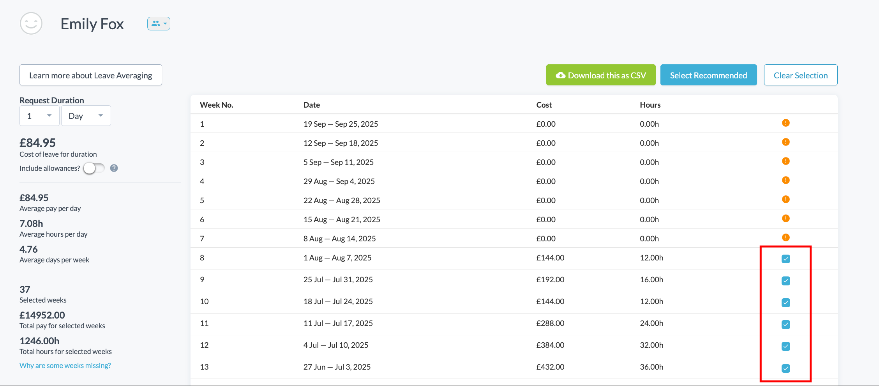Open 'Why are some weeks missing?' link

[65, 366]
